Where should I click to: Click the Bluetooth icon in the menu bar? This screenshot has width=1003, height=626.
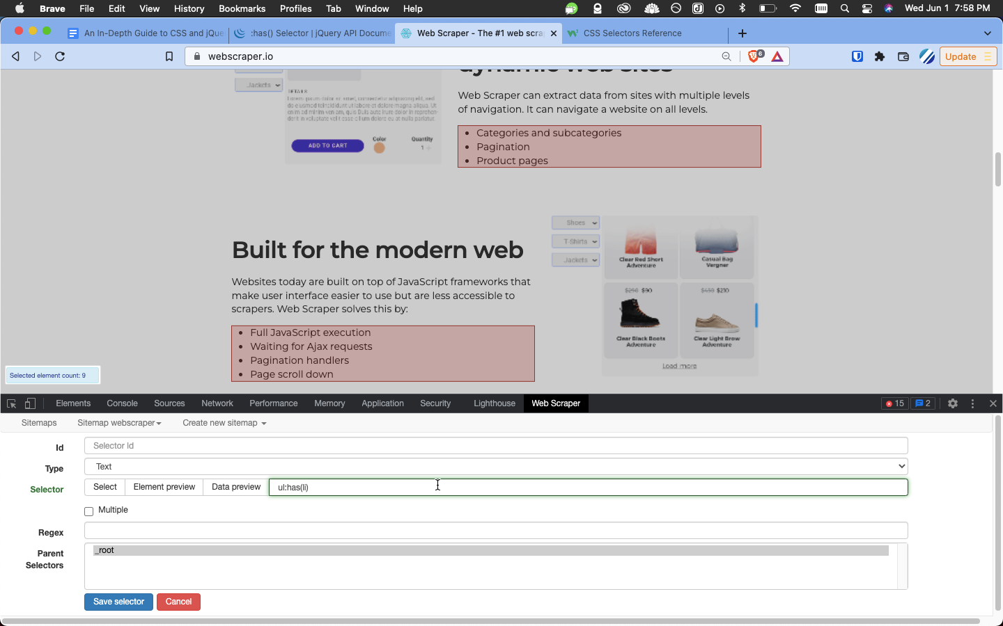tap(741, 8)
